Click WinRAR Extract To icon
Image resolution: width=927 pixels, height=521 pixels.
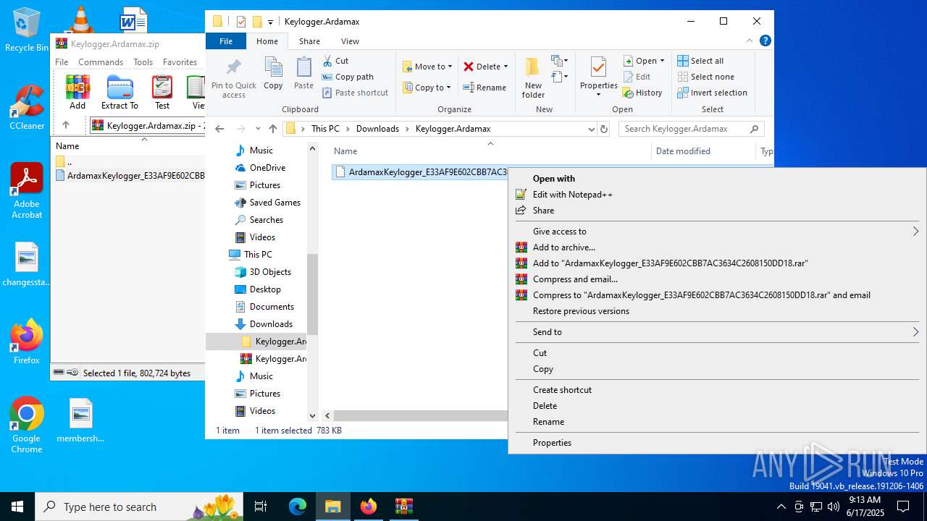tap(119, 92)
